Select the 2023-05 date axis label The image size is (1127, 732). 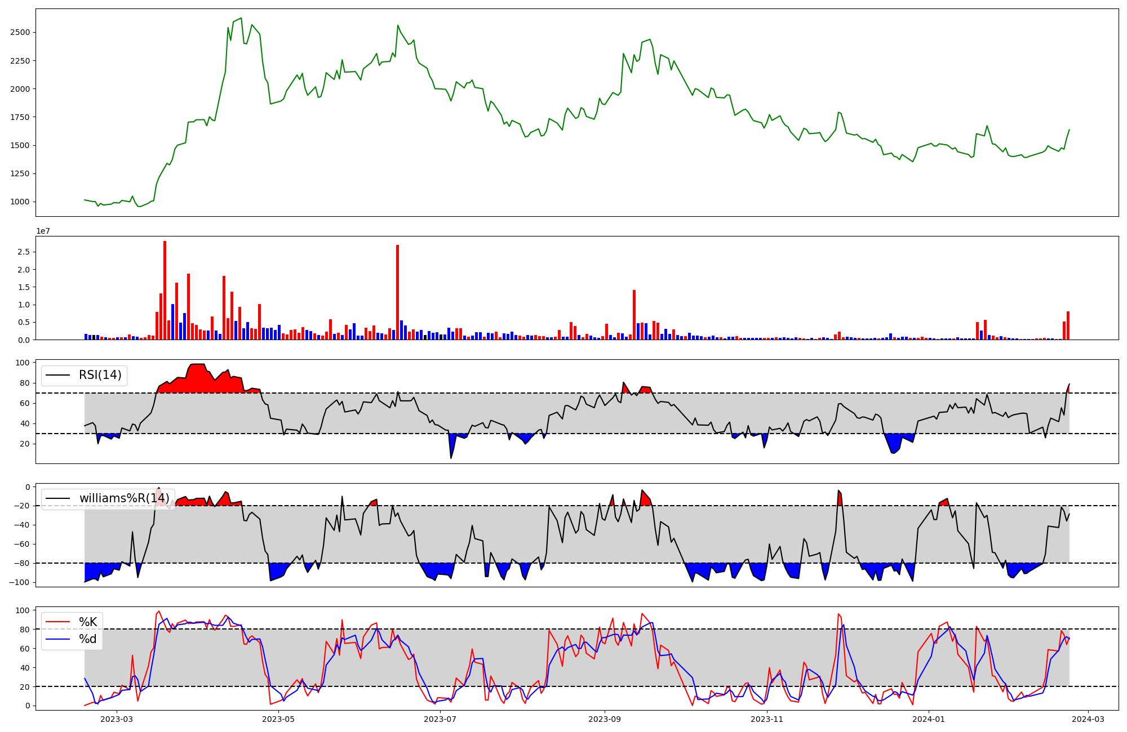(x=278, y=719)
